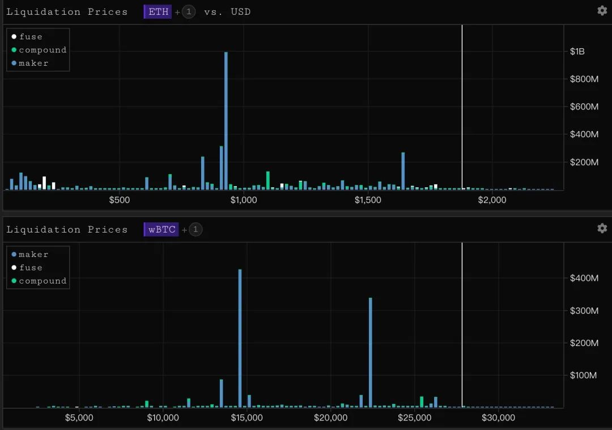
Task: Click the $20,000 x-axis label
Action: coord(330,418)
